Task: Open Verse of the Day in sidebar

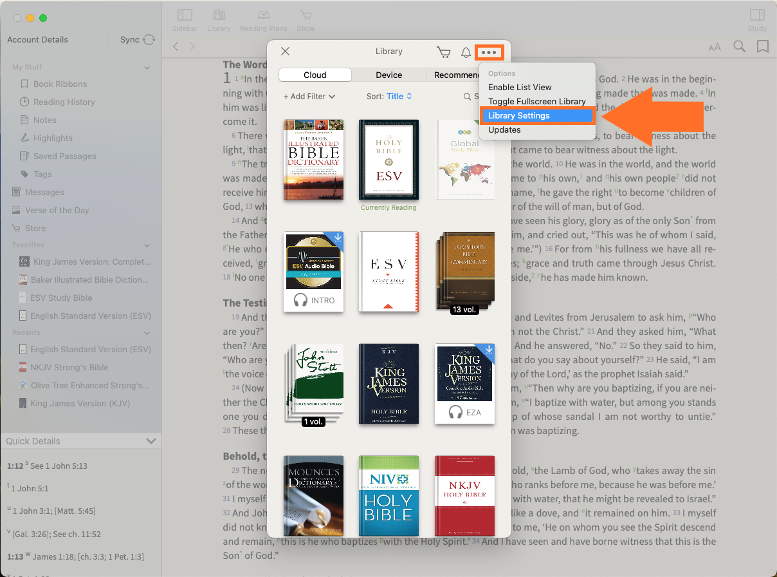Action: click(57, 210)
